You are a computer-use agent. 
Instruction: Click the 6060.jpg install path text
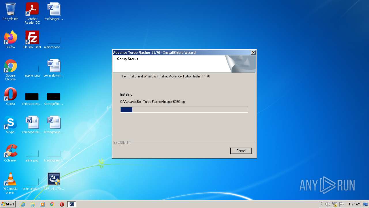click(x=153, y=102)
